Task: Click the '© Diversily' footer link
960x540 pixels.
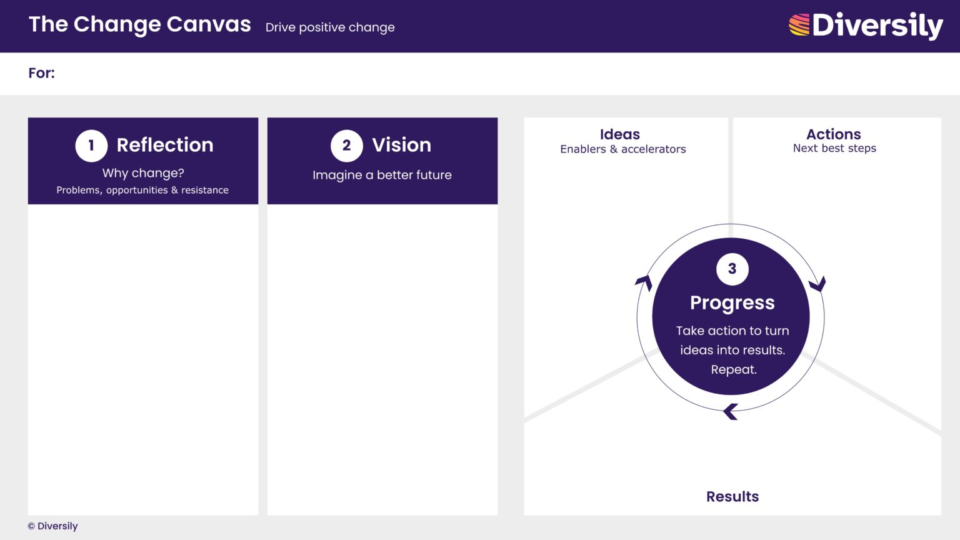Action: tap(52, 526)
